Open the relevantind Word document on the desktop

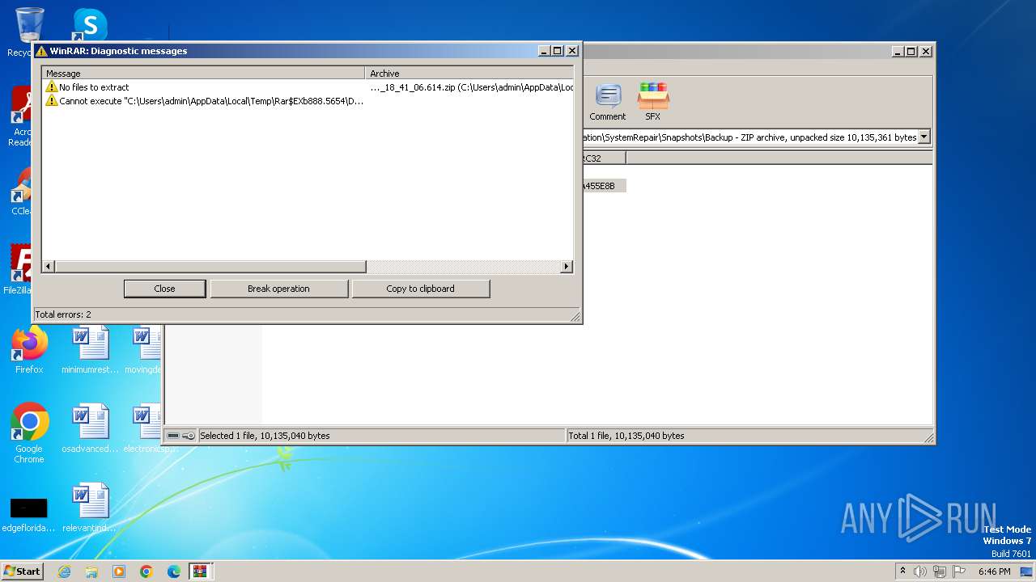click(90, 508)
